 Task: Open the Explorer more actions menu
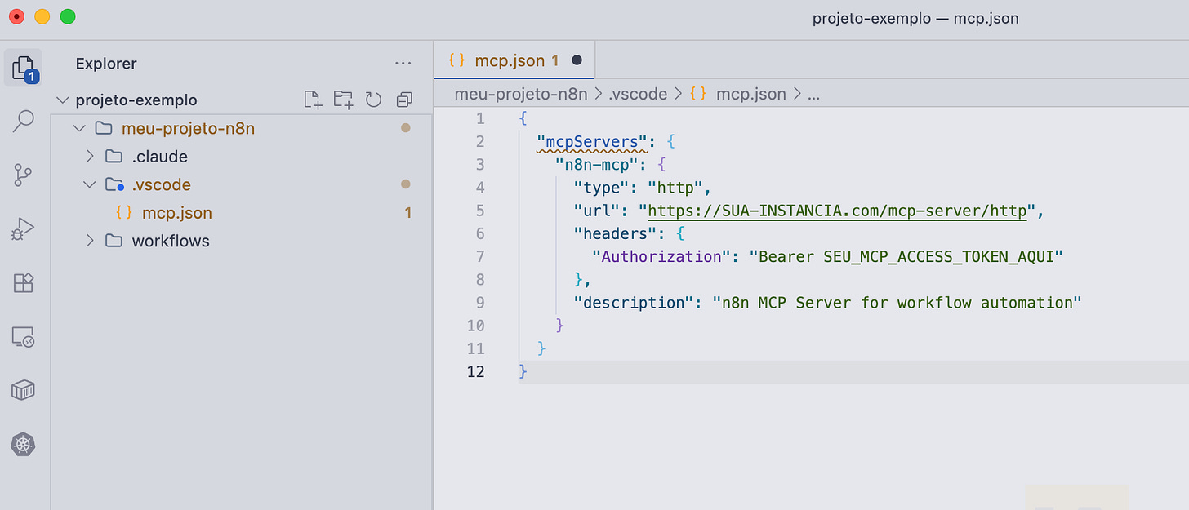pyautogui.click(x=403, y=63)
